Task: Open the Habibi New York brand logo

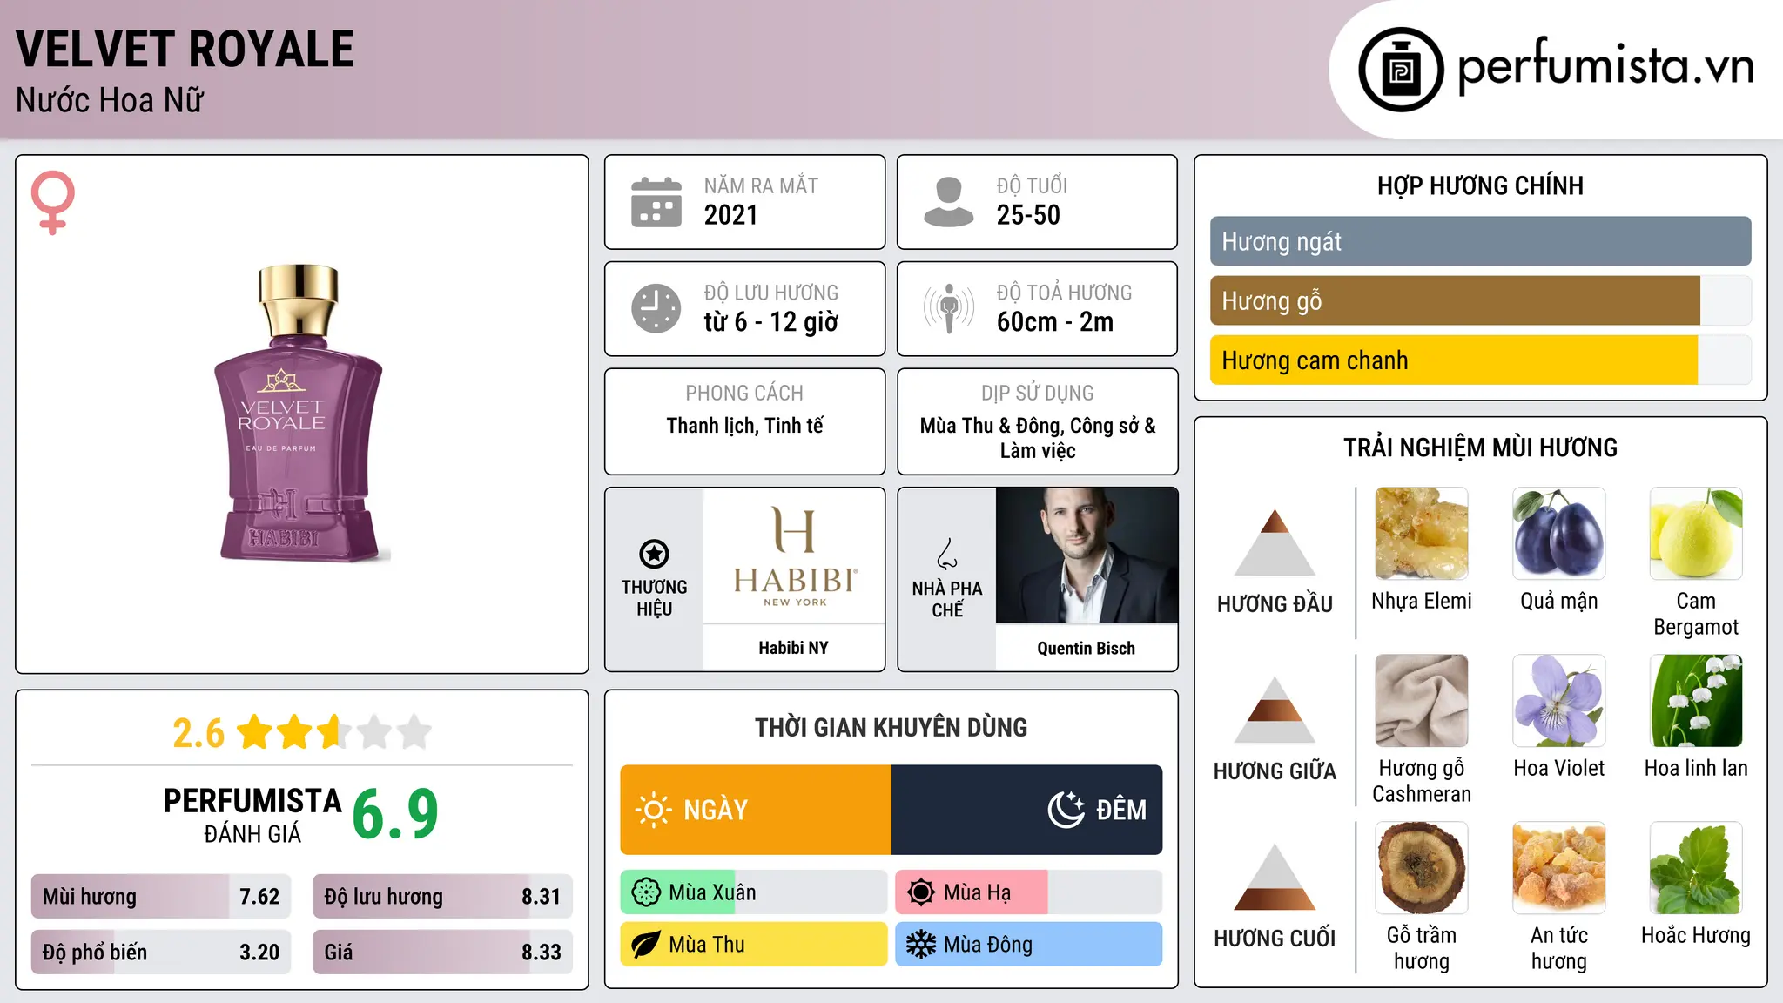Action: click(794, 555)
